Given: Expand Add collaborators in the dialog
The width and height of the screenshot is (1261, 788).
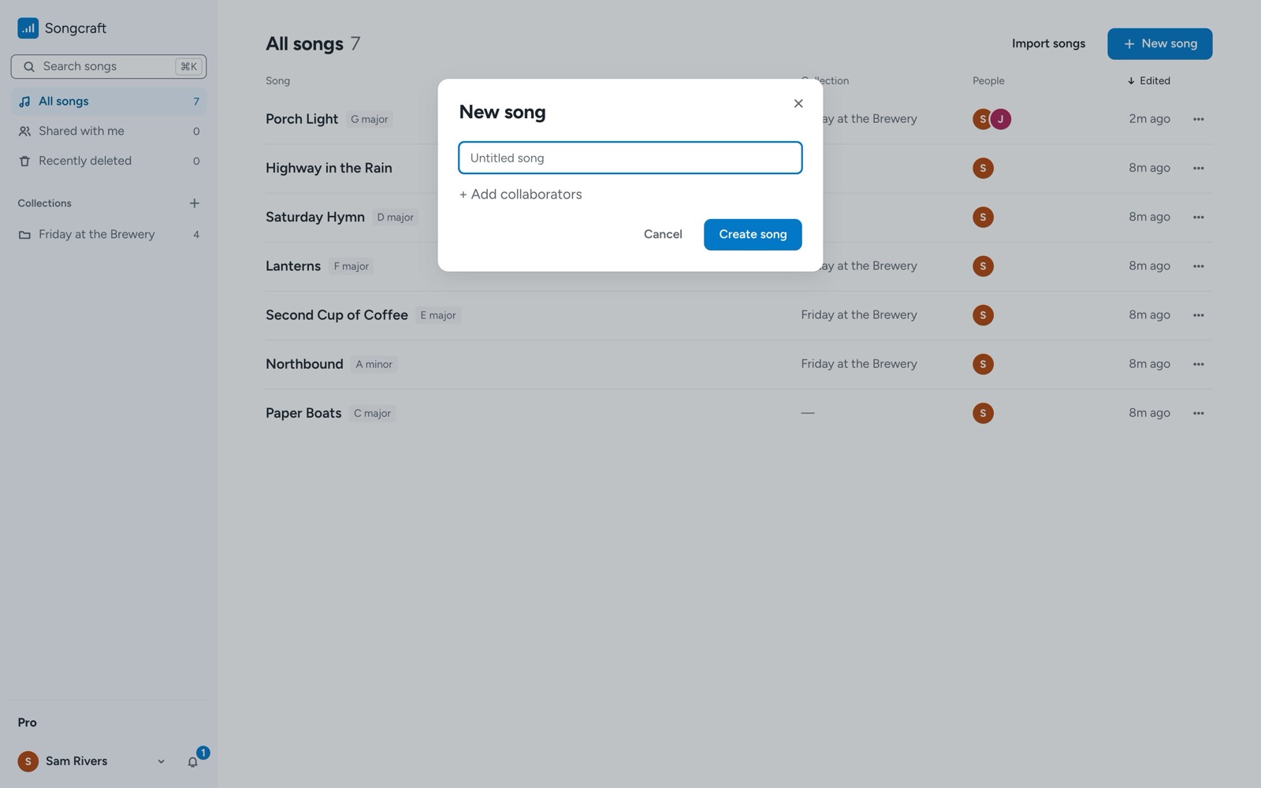Looking at the screenshot, I should [520, 195].
